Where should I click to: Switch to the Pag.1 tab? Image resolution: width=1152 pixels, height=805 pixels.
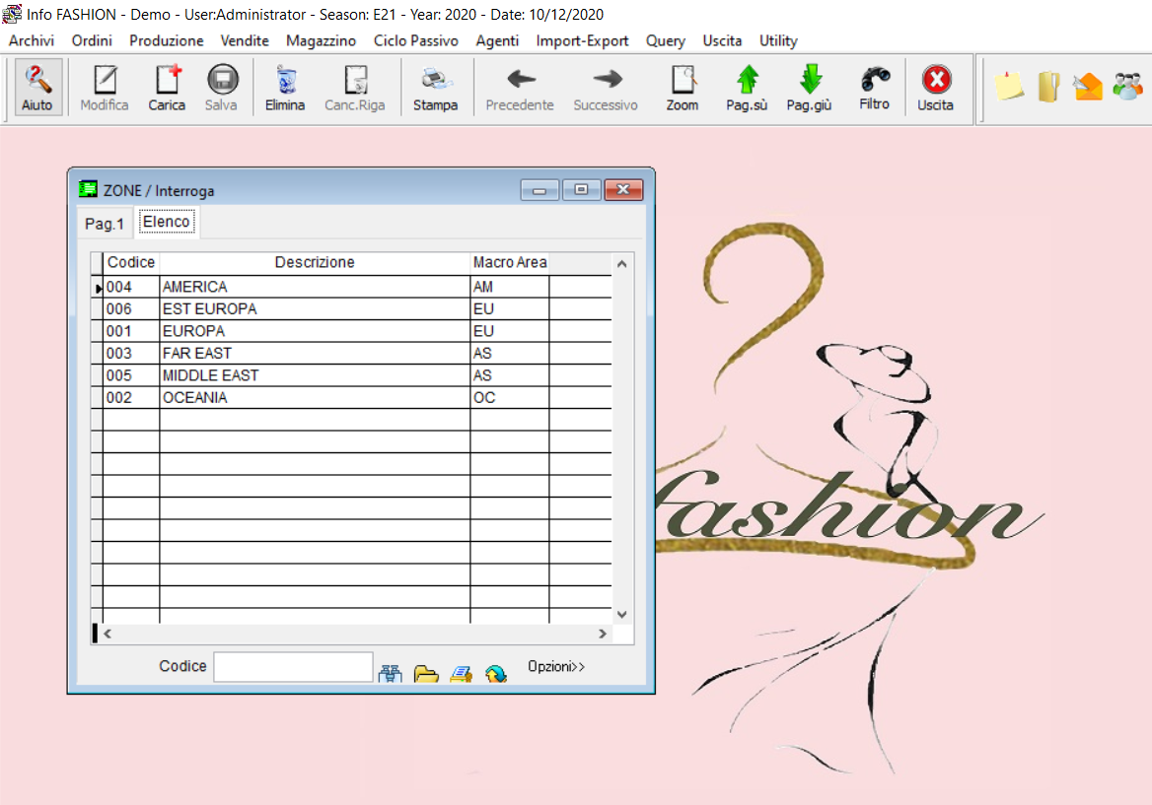pyautogui.click(x=105, y=224)
